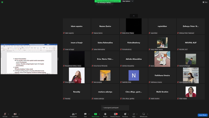
Task: Select Salwa Rahmadina's video tile
Action: (x=105, y=43)
